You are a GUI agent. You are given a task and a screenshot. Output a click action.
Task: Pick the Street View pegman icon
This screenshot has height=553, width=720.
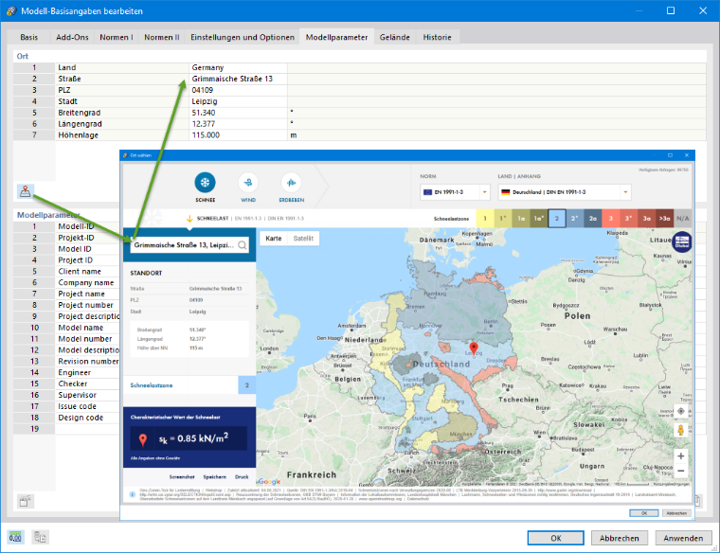pyautogui.click(x=680, y=430)
